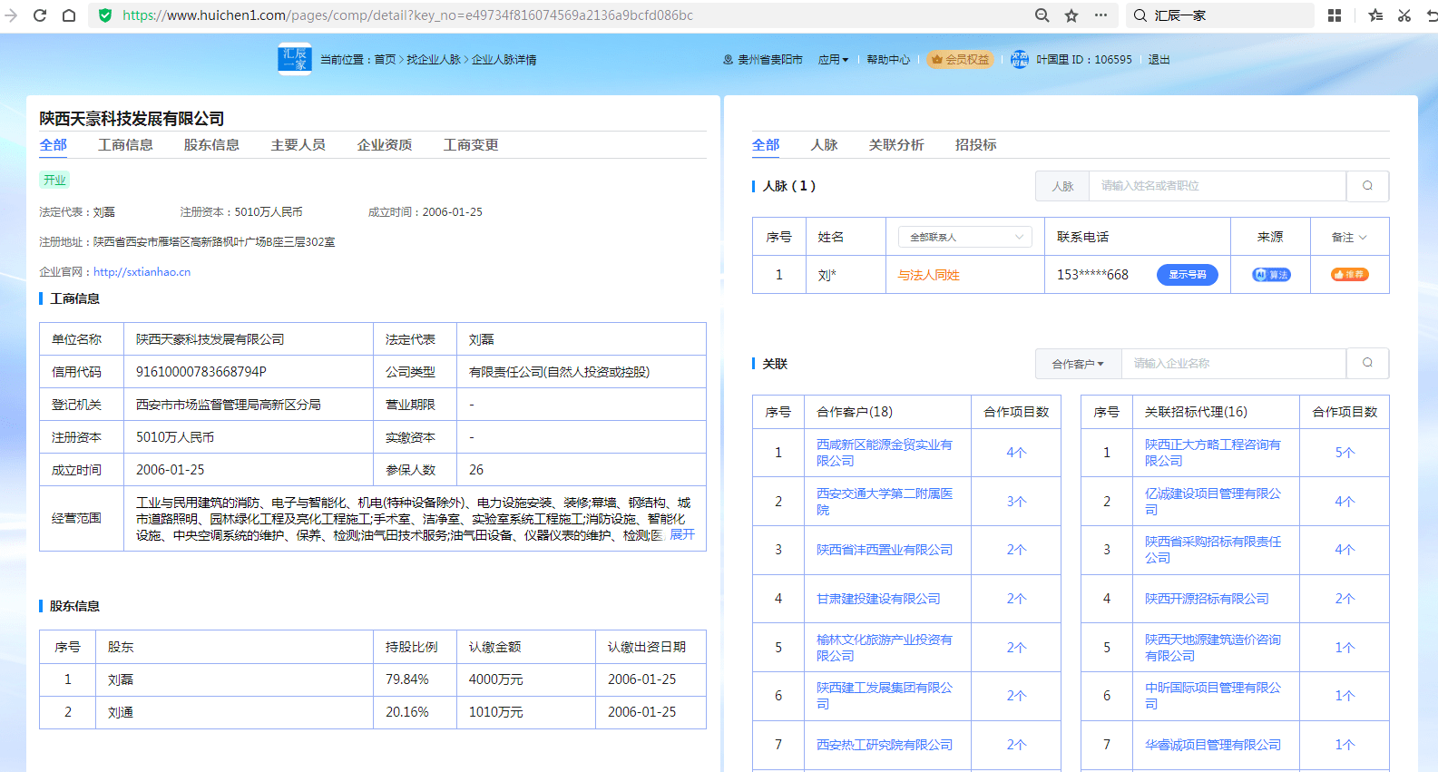Open the right panel 人脉 tab

[x=824, y=145]
